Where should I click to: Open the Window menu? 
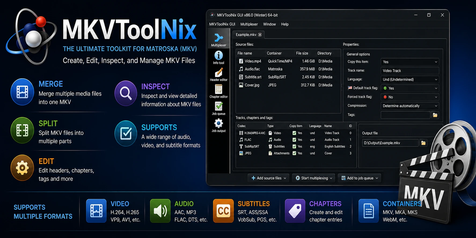(x=269, y=24)
